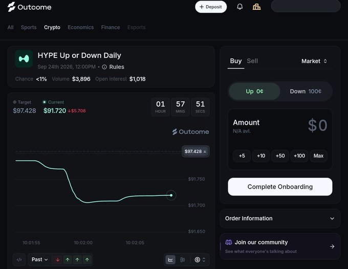Set the amount to Max
The image size is (348, 269).
coord(318,156)
